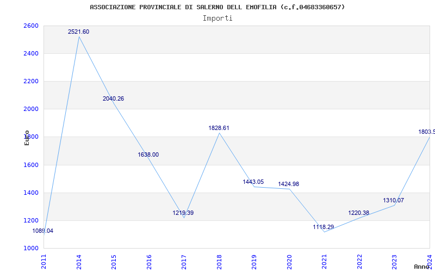Click the partially visible 1803.5 label

coord(427,132)
